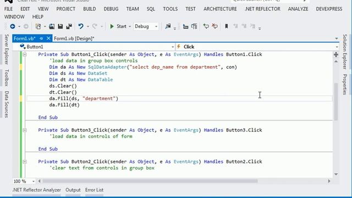
Task: Open the Start button dropdown arrow
Action: coord(130,27)
